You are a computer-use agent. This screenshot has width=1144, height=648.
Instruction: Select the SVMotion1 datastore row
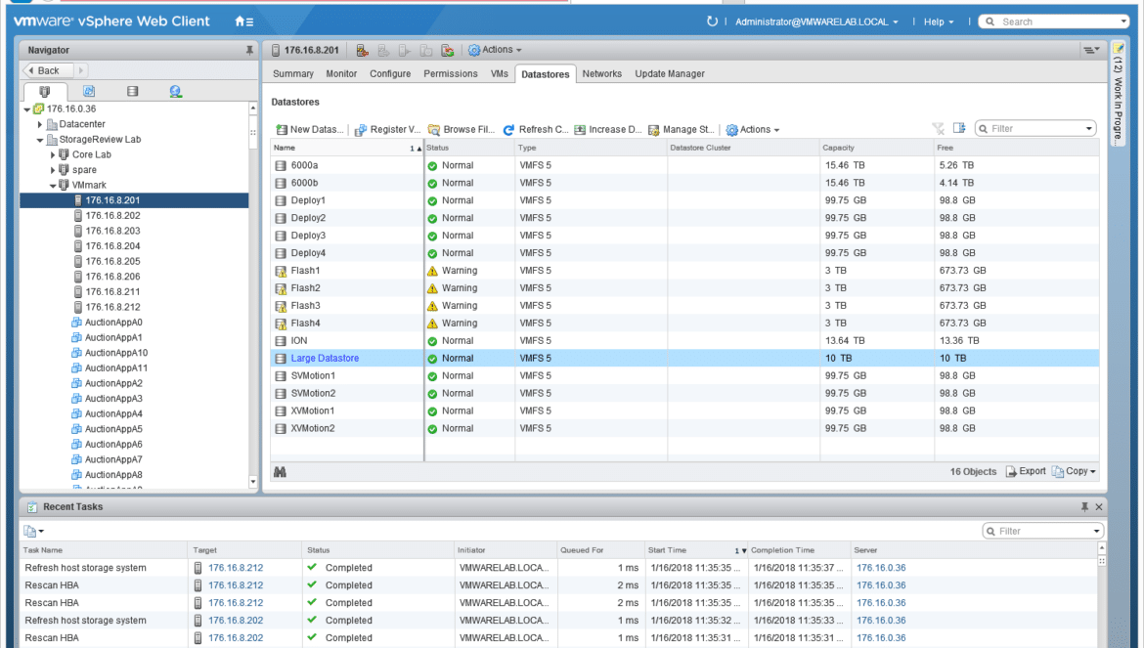tap(685, 375)
